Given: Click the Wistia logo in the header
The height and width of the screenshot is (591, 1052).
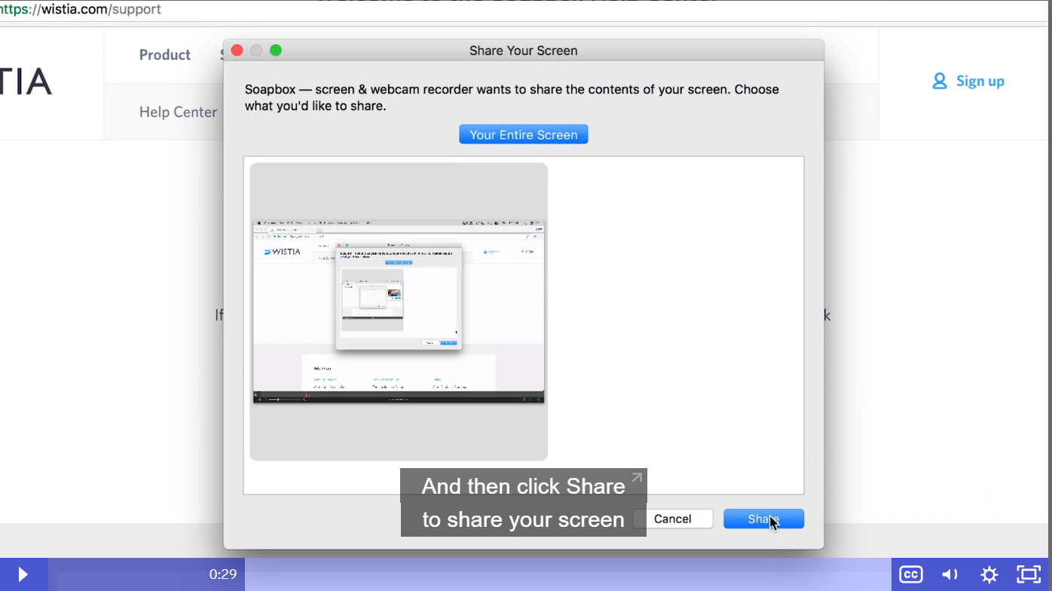Looking at the screenshot, I should 26,81.
